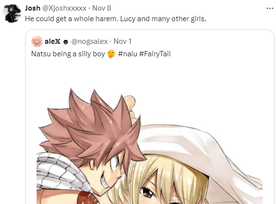
Task: Open the Nov 1 quoted tweet date
Action: [x=122, y=41]
